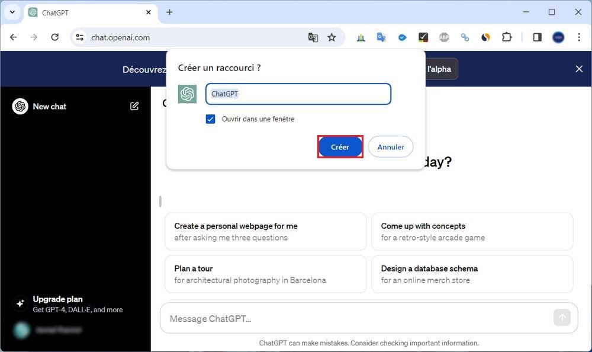Toggle the browser side panel icon

pos(537,37)
